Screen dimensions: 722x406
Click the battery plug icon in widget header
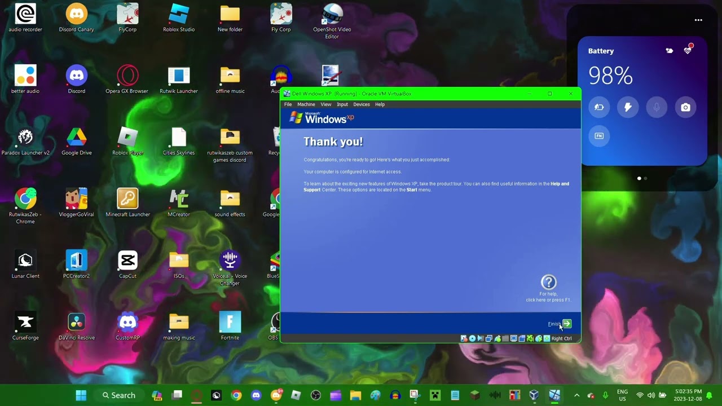(x=669, y=51)
